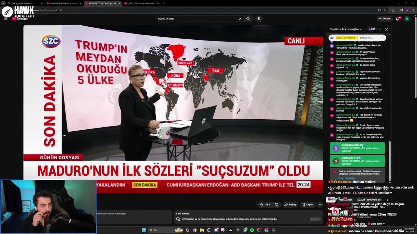Screen dimensions: 417x234
Task: Open Spotify from the taskbar
Action: [252, 230]
